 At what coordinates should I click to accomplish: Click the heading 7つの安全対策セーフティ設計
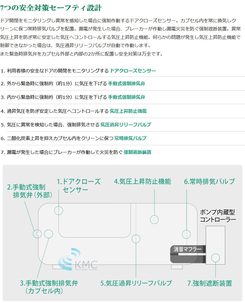pyautogui.click(x=51, y=8)
